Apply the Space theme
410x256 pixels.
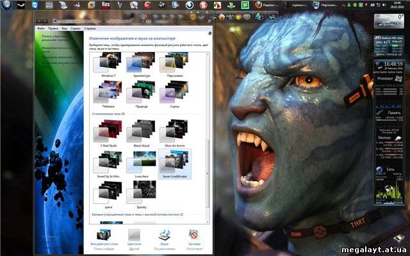click(108, 195)
